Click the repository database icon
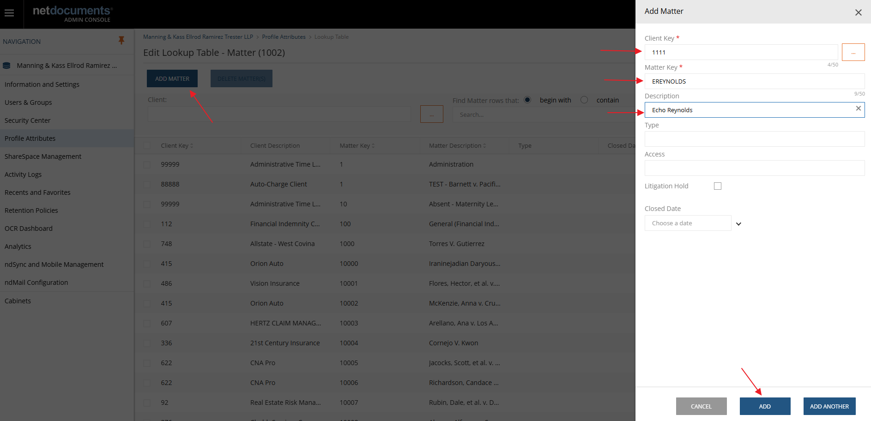871x421 pixels. [x=6, y=66]
